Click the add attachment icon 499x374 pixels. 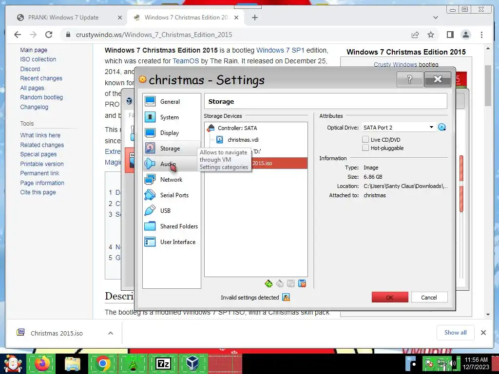pos(291,283)
